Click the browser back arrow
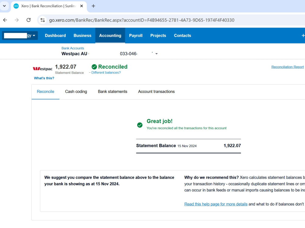 tap(5, 20)
